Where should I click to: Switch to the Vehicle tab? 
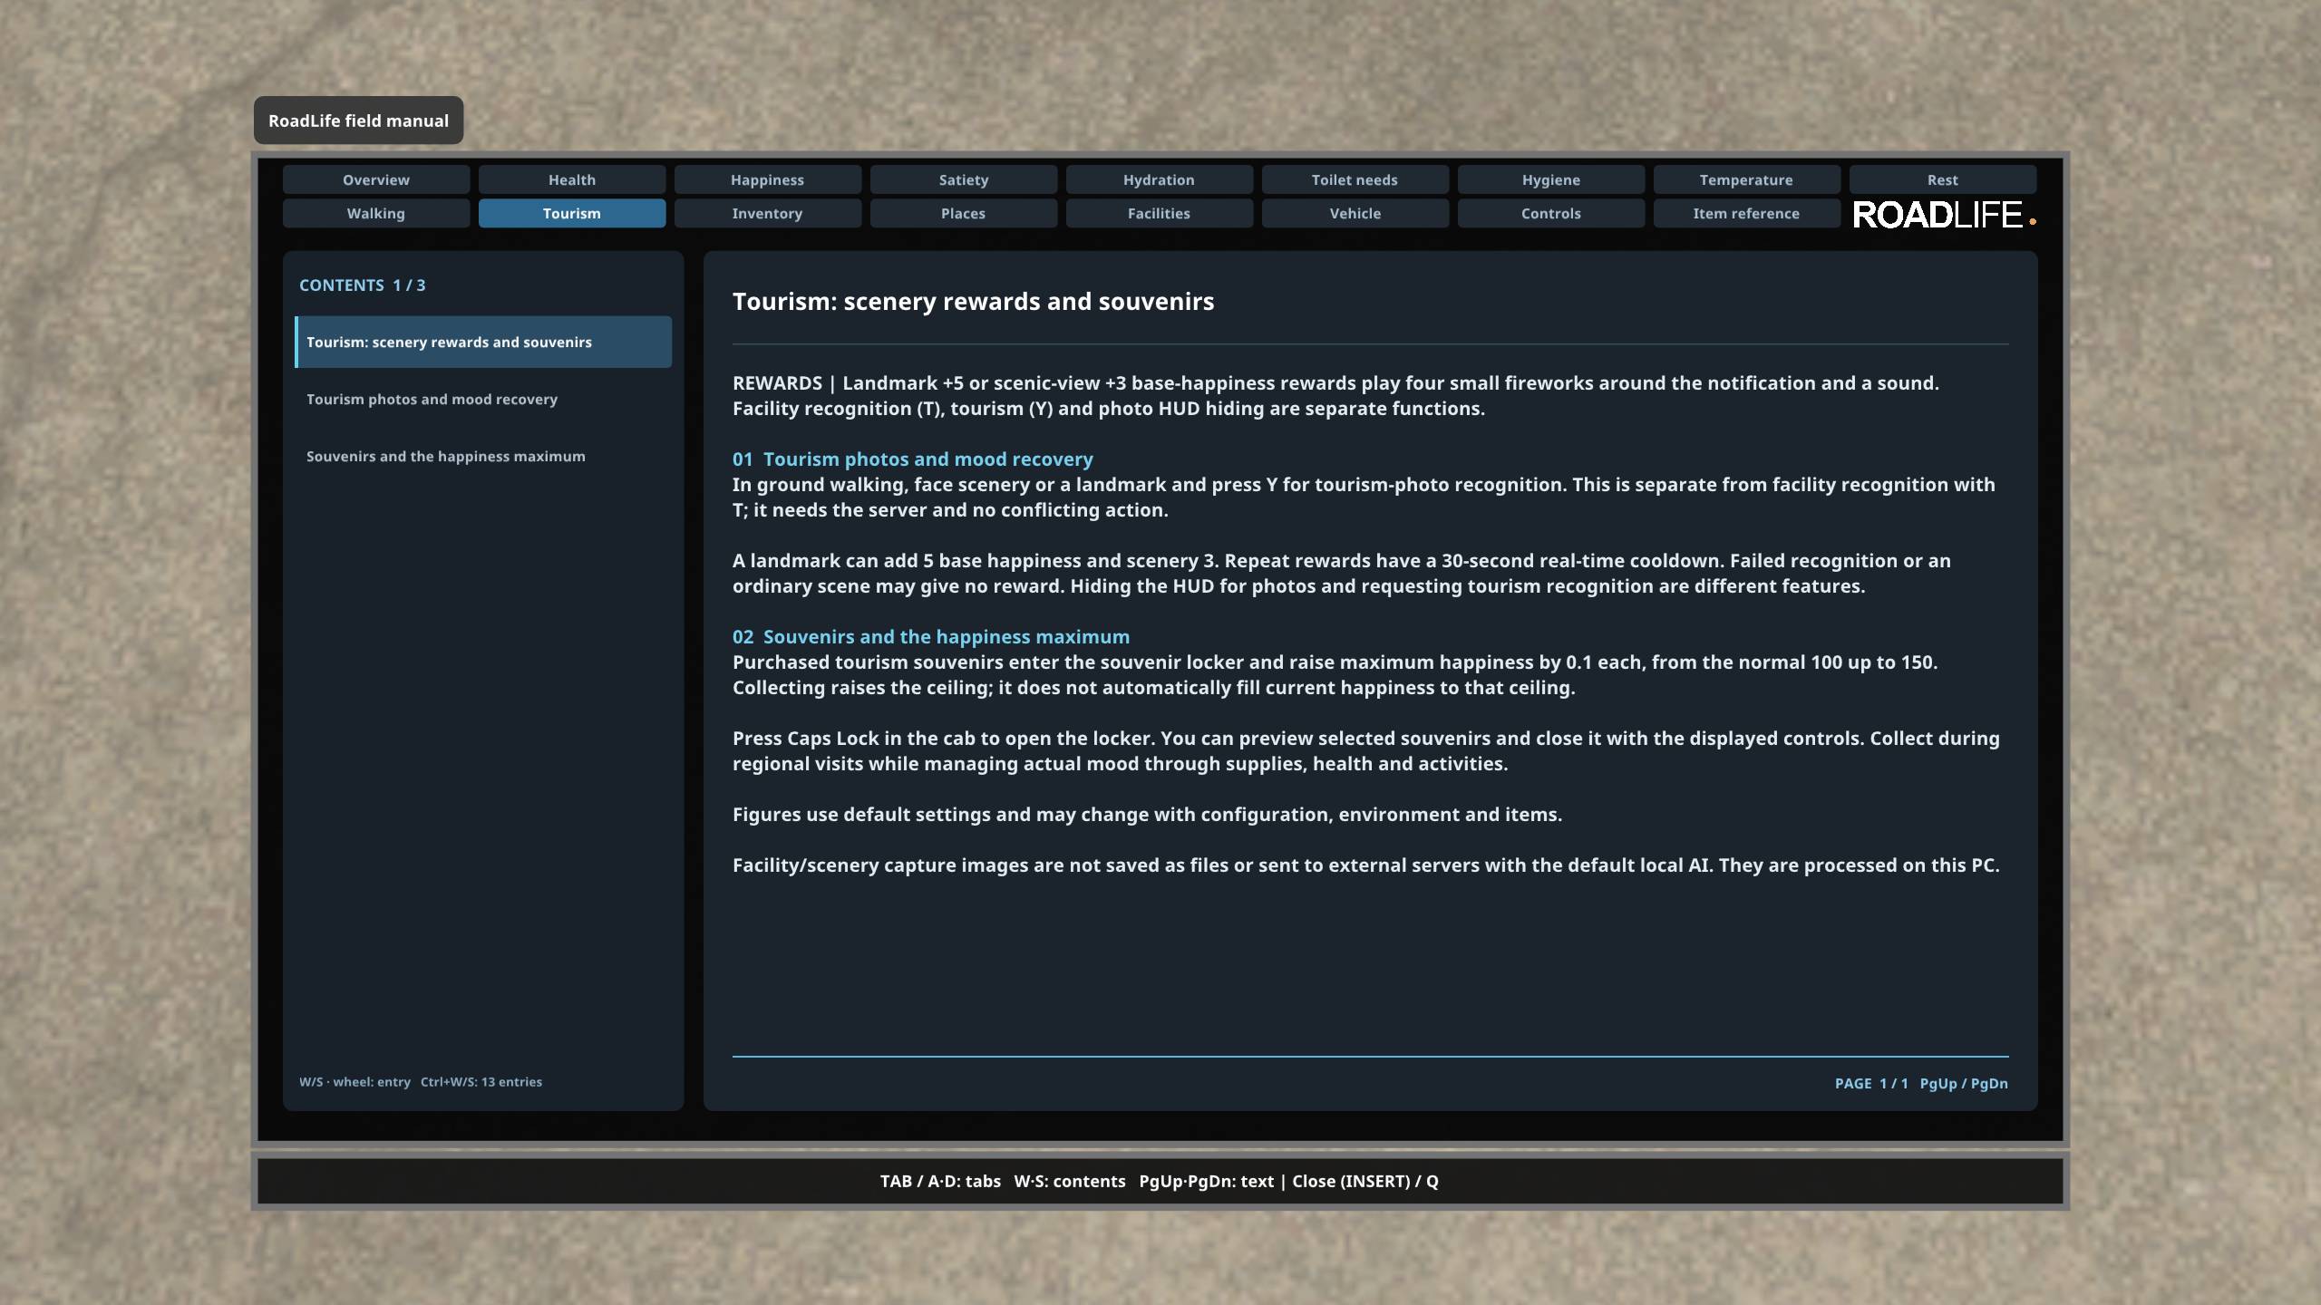(1355, 213)
